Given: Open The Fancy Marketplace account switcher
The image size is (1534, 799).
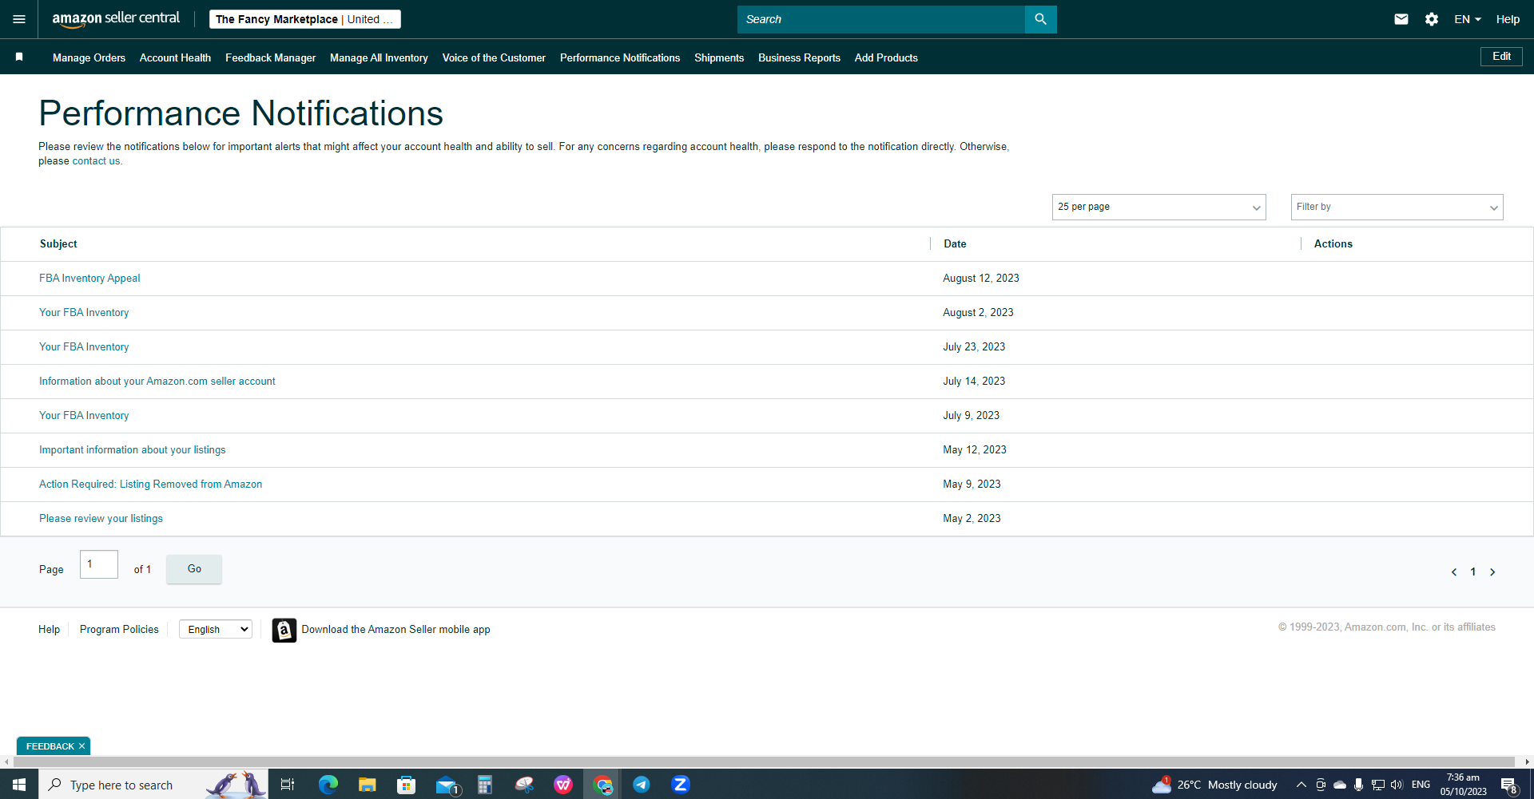Looking at the screenshot, I should tap(305, 19).
